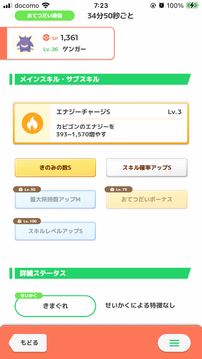The width and height of the screenshot is (202, 359).
Task: Tap the orange flame skill icon
Action: coord(32,123)
